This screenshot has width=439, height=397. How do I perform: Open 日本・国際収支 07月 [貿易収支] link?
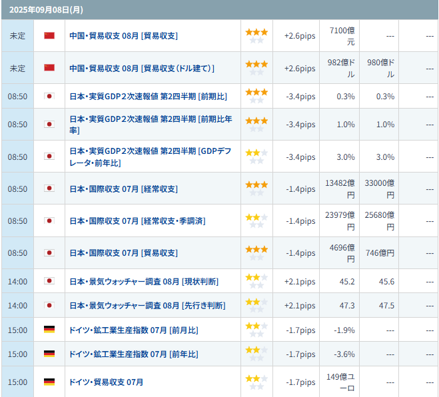(123, 253)
